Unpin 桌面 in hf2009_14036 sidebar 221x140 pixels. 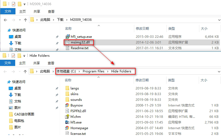click(57, 37)
